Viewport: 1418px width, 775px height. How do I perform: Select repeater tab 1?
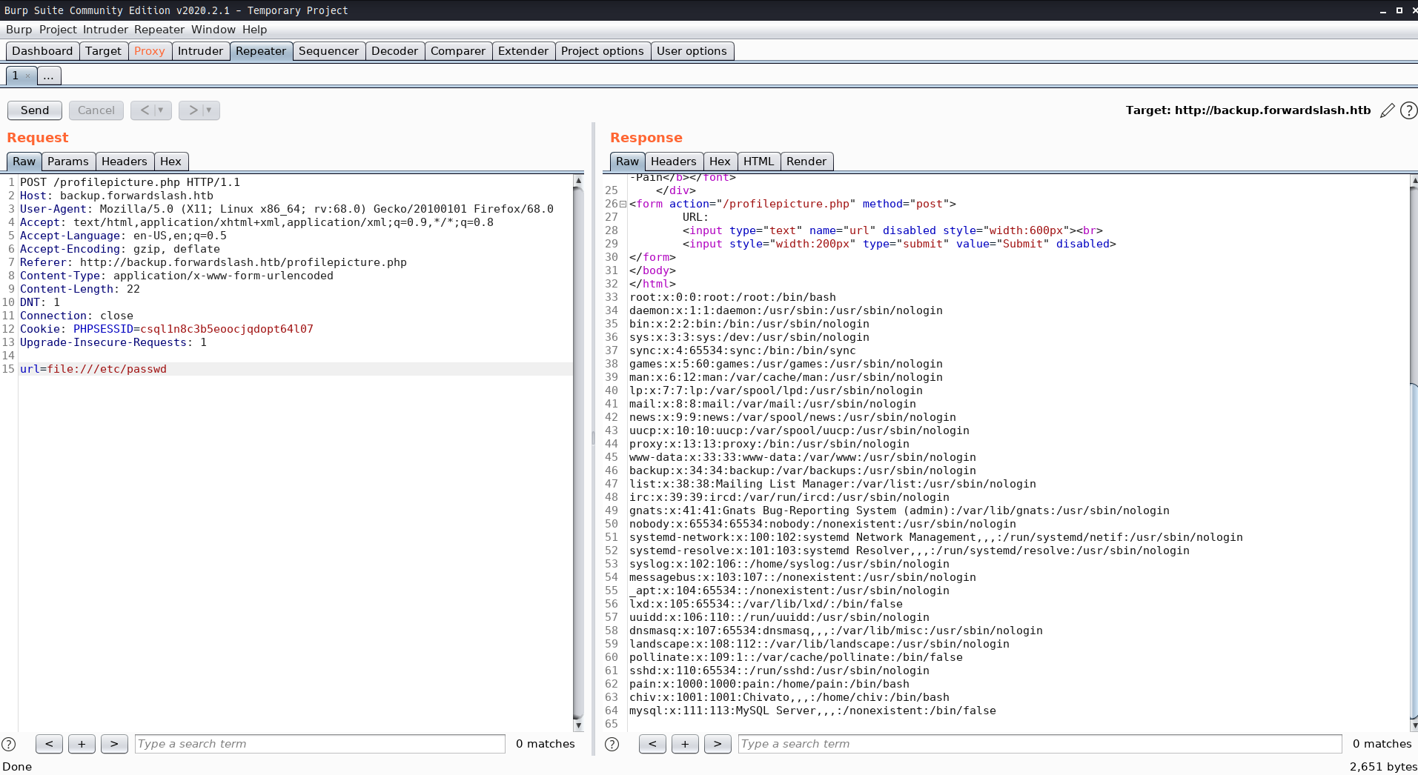click(x=15, y=76)
